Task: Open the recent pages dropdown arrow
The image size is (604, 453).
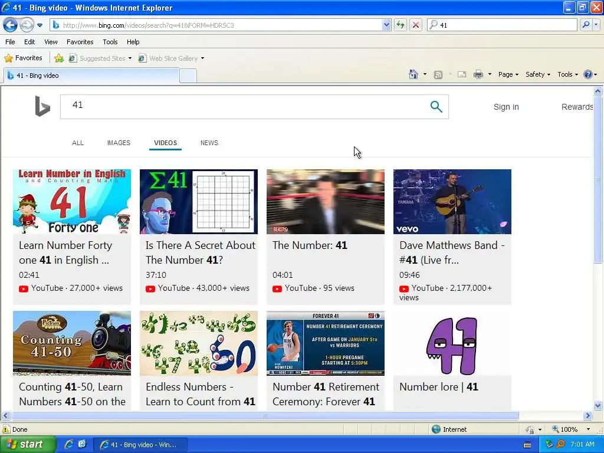Action: pyautogui.click(x=40, y=25)
